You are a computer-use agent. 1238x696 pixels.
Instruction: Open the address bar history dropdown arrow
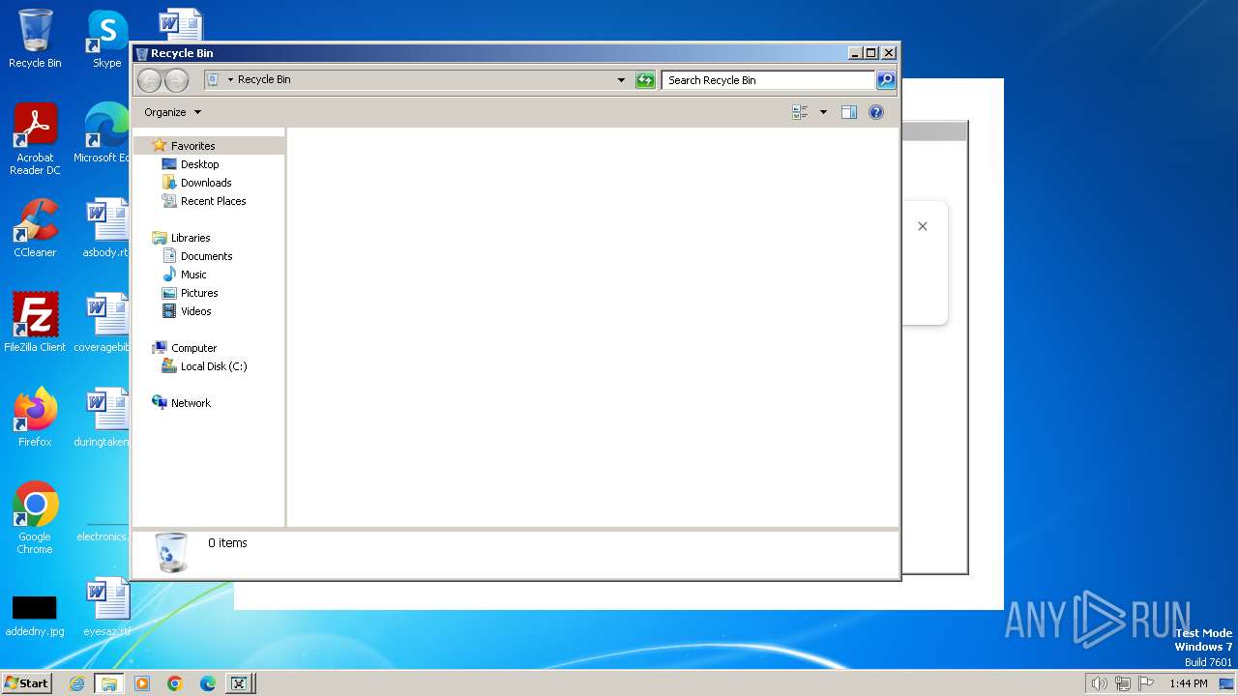621,80
